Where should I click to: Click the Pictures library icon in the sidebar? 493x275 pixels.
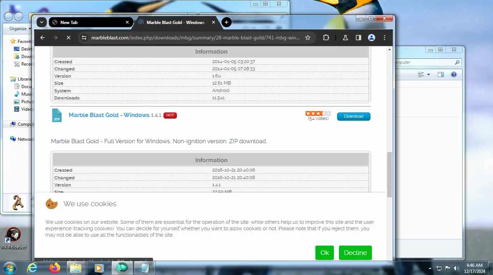[x=16, y=102]
